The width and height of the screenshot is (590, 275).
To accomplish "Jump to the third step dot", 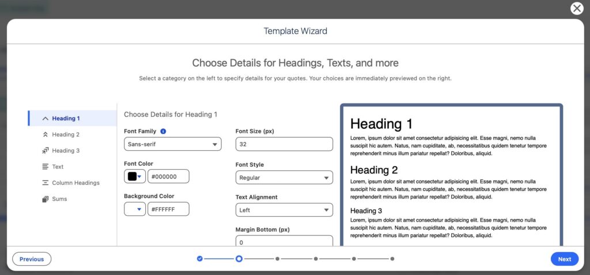I will click(x=277, y=258).
